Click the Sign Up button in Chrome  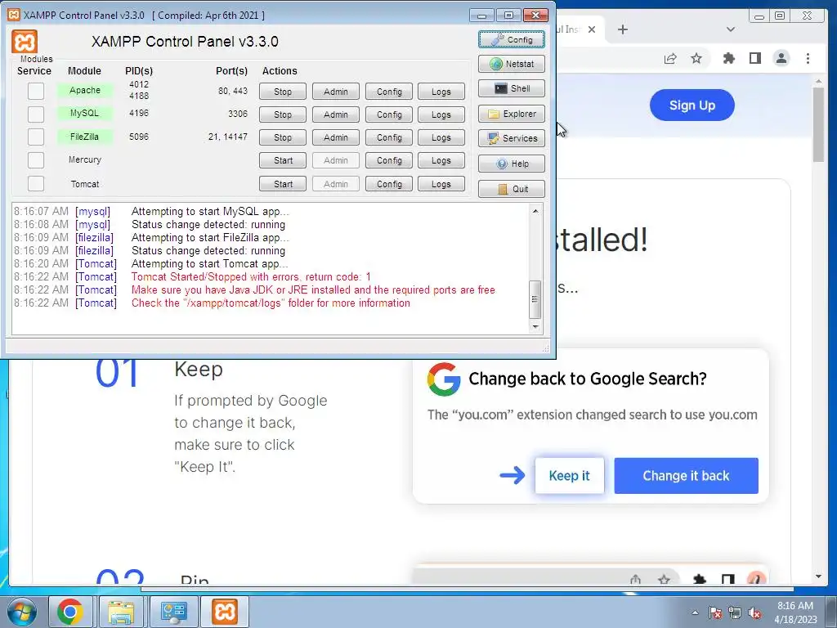click(x=692, y=105)
